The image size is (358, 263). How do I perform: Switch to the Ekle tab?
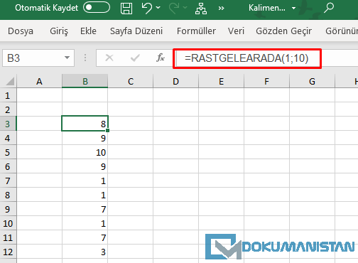point(88,31)
